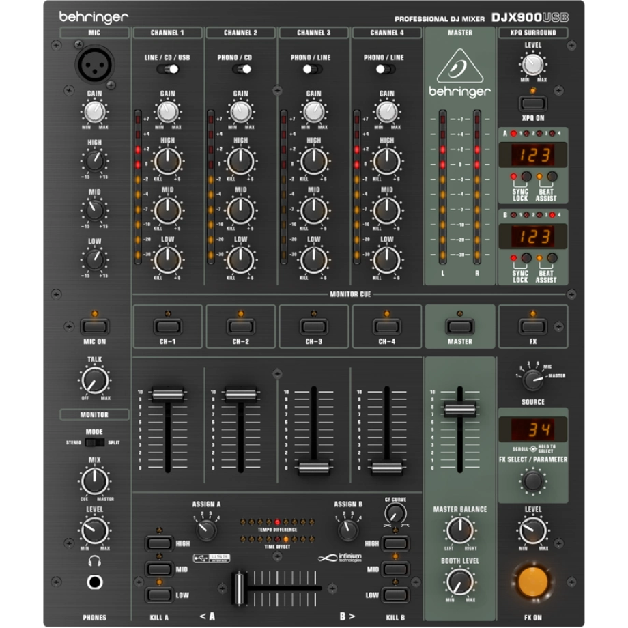Click the Channel 2 HIGH EQ knob
This screenshot has height=628, width=628.
(240, 161)
